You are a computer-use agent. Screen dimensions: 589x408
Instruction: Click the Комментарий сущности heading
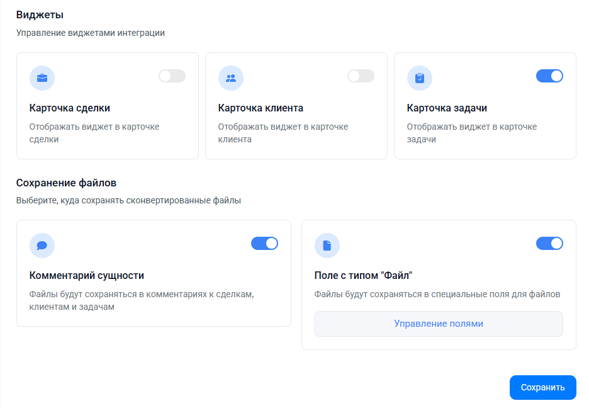pyautogui.click(x=86, y=276)
